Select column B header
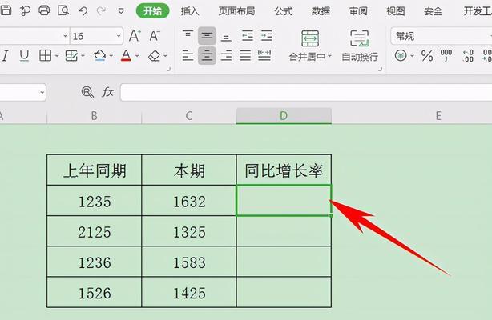492x320 pixels. pyautogui.click(x=94, y=116)
